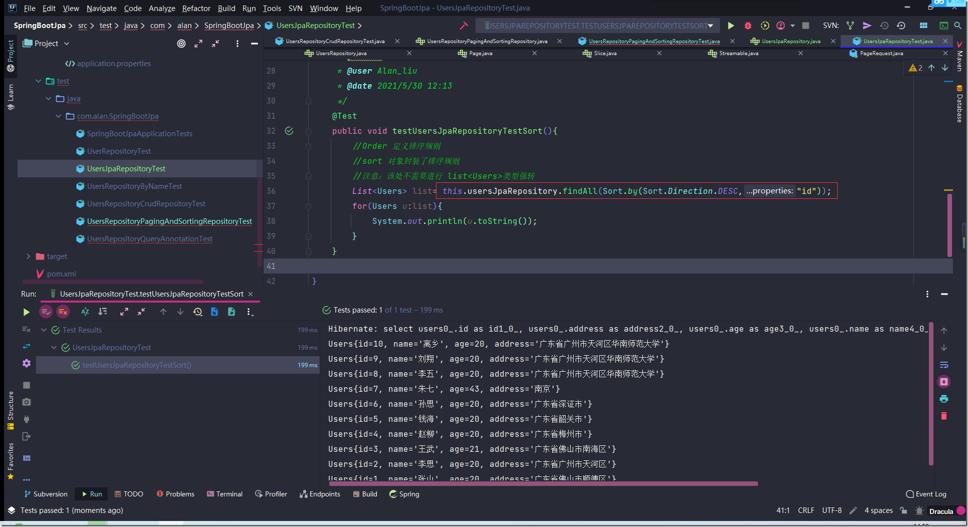Select Opened File target icon in Project panel
Image resolution: width=968 pixels, height=527 pixels.
(181, 44)
